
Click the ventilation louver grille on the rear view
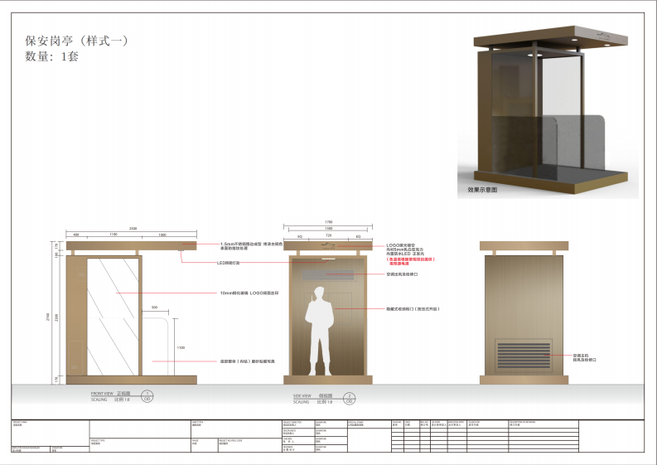(523, 354)
